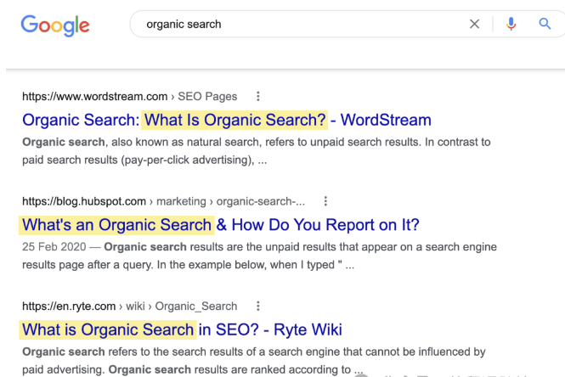
Task: Click the Google logo
Action: tap(55, 25)
